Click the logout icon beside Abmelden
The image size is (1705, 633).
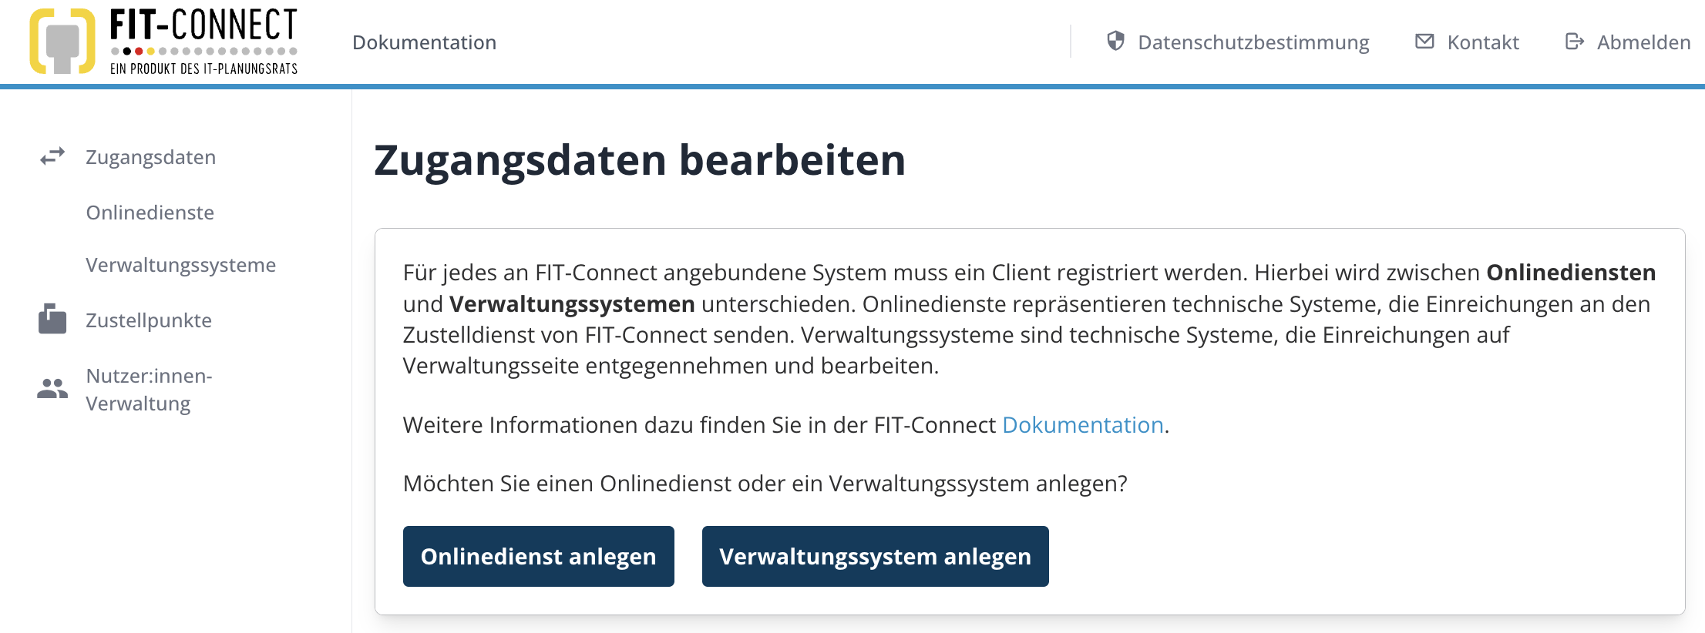pyautogui.click(x=1574, y=42)
